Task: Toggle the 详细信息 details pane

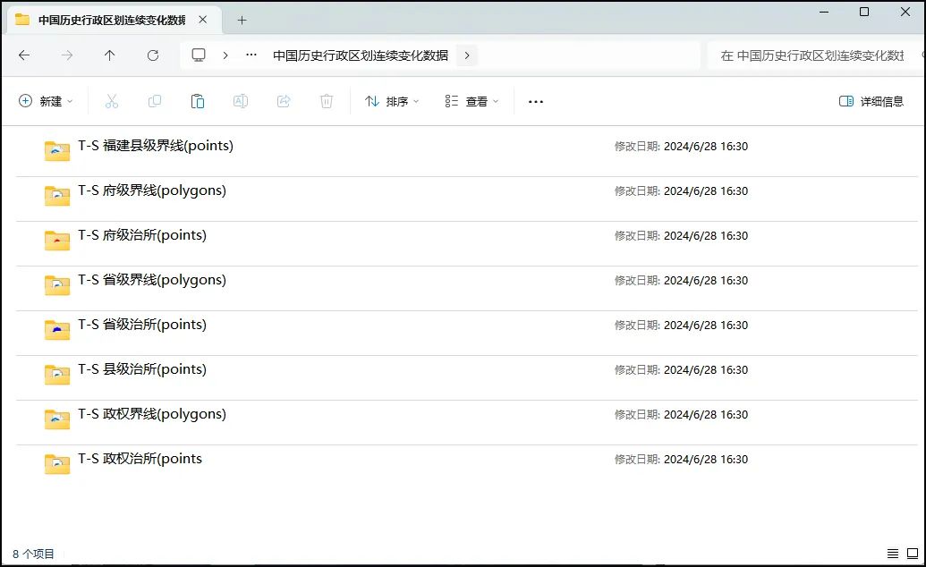Action: click(871, 102)
